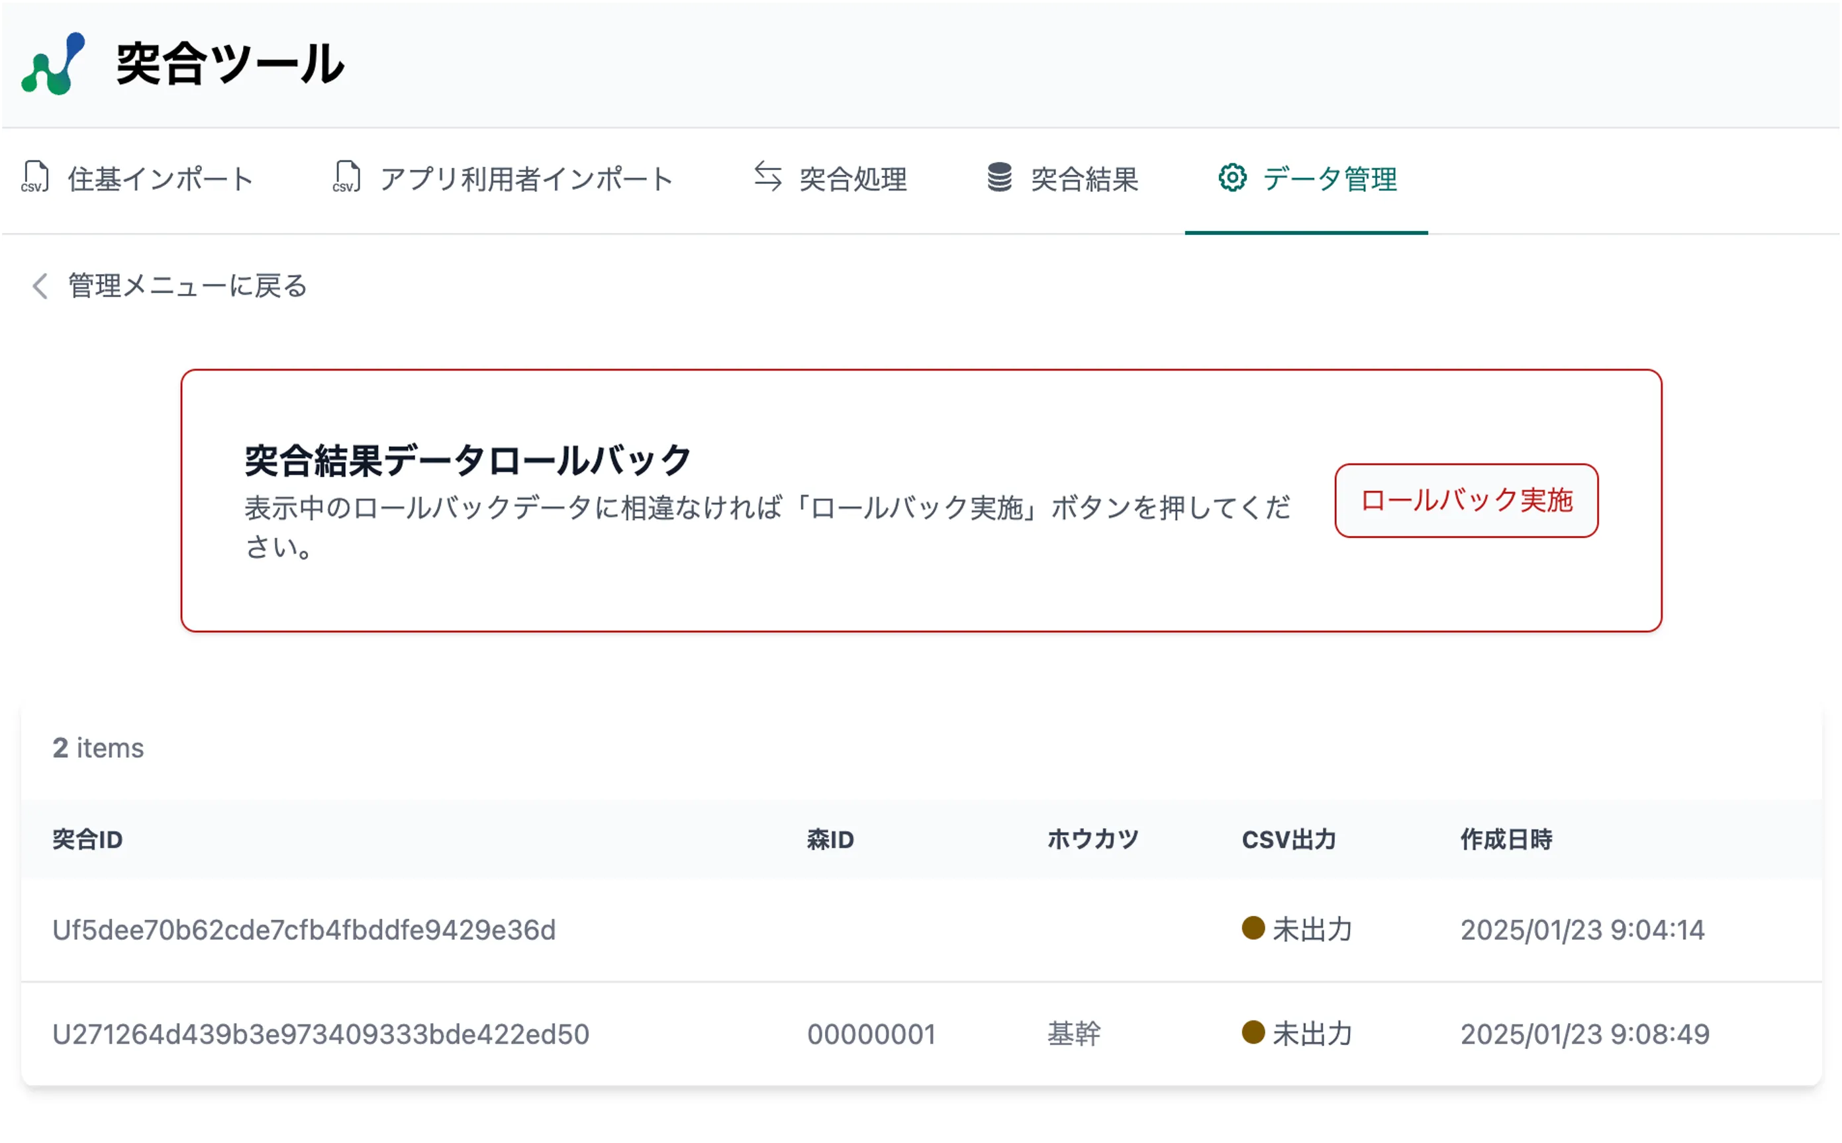
Task: Click the gear icon for データ管理
Action: (1232, 177)
